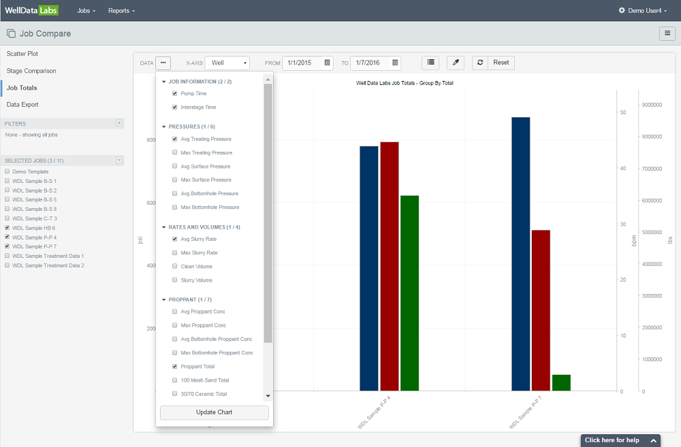Check Avg Surface Pressure
The image size is (681, 447).
click(174, 166)
